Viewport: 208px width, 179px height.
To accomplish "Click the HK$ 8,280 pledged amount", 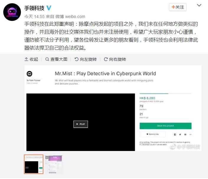I will pyautogui.click(x=147, y=98).
